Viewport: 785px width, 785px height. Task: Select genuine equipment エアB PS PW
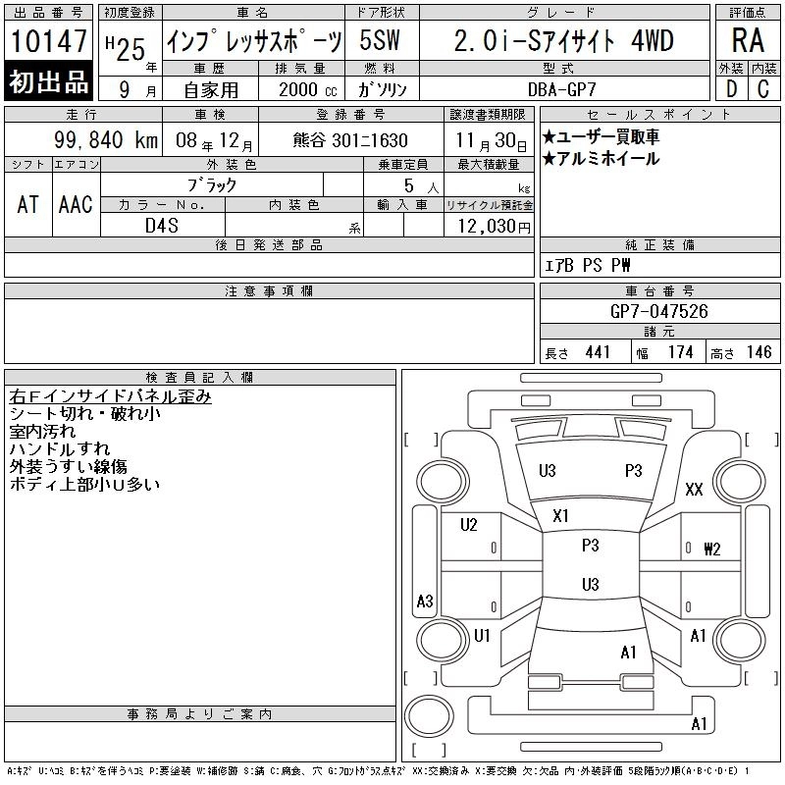tap(587, 265)
